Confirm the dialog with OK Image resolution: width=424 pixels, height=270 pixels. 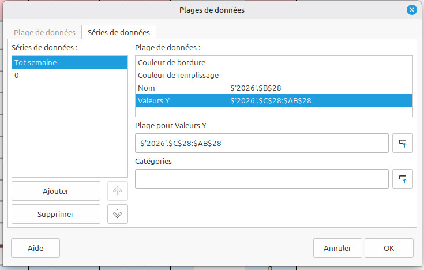click(388, 248)
